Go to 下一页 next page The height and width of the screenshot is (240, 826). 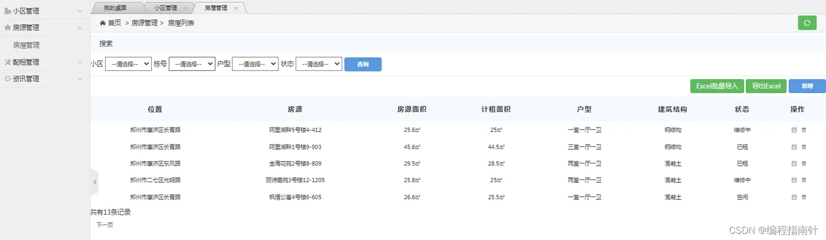tap(104, 225)
